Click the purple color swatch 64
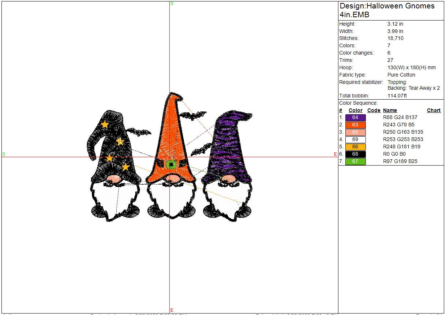Image resolution: width=446 pixels, height=315 pixels. tap(355, 118)
